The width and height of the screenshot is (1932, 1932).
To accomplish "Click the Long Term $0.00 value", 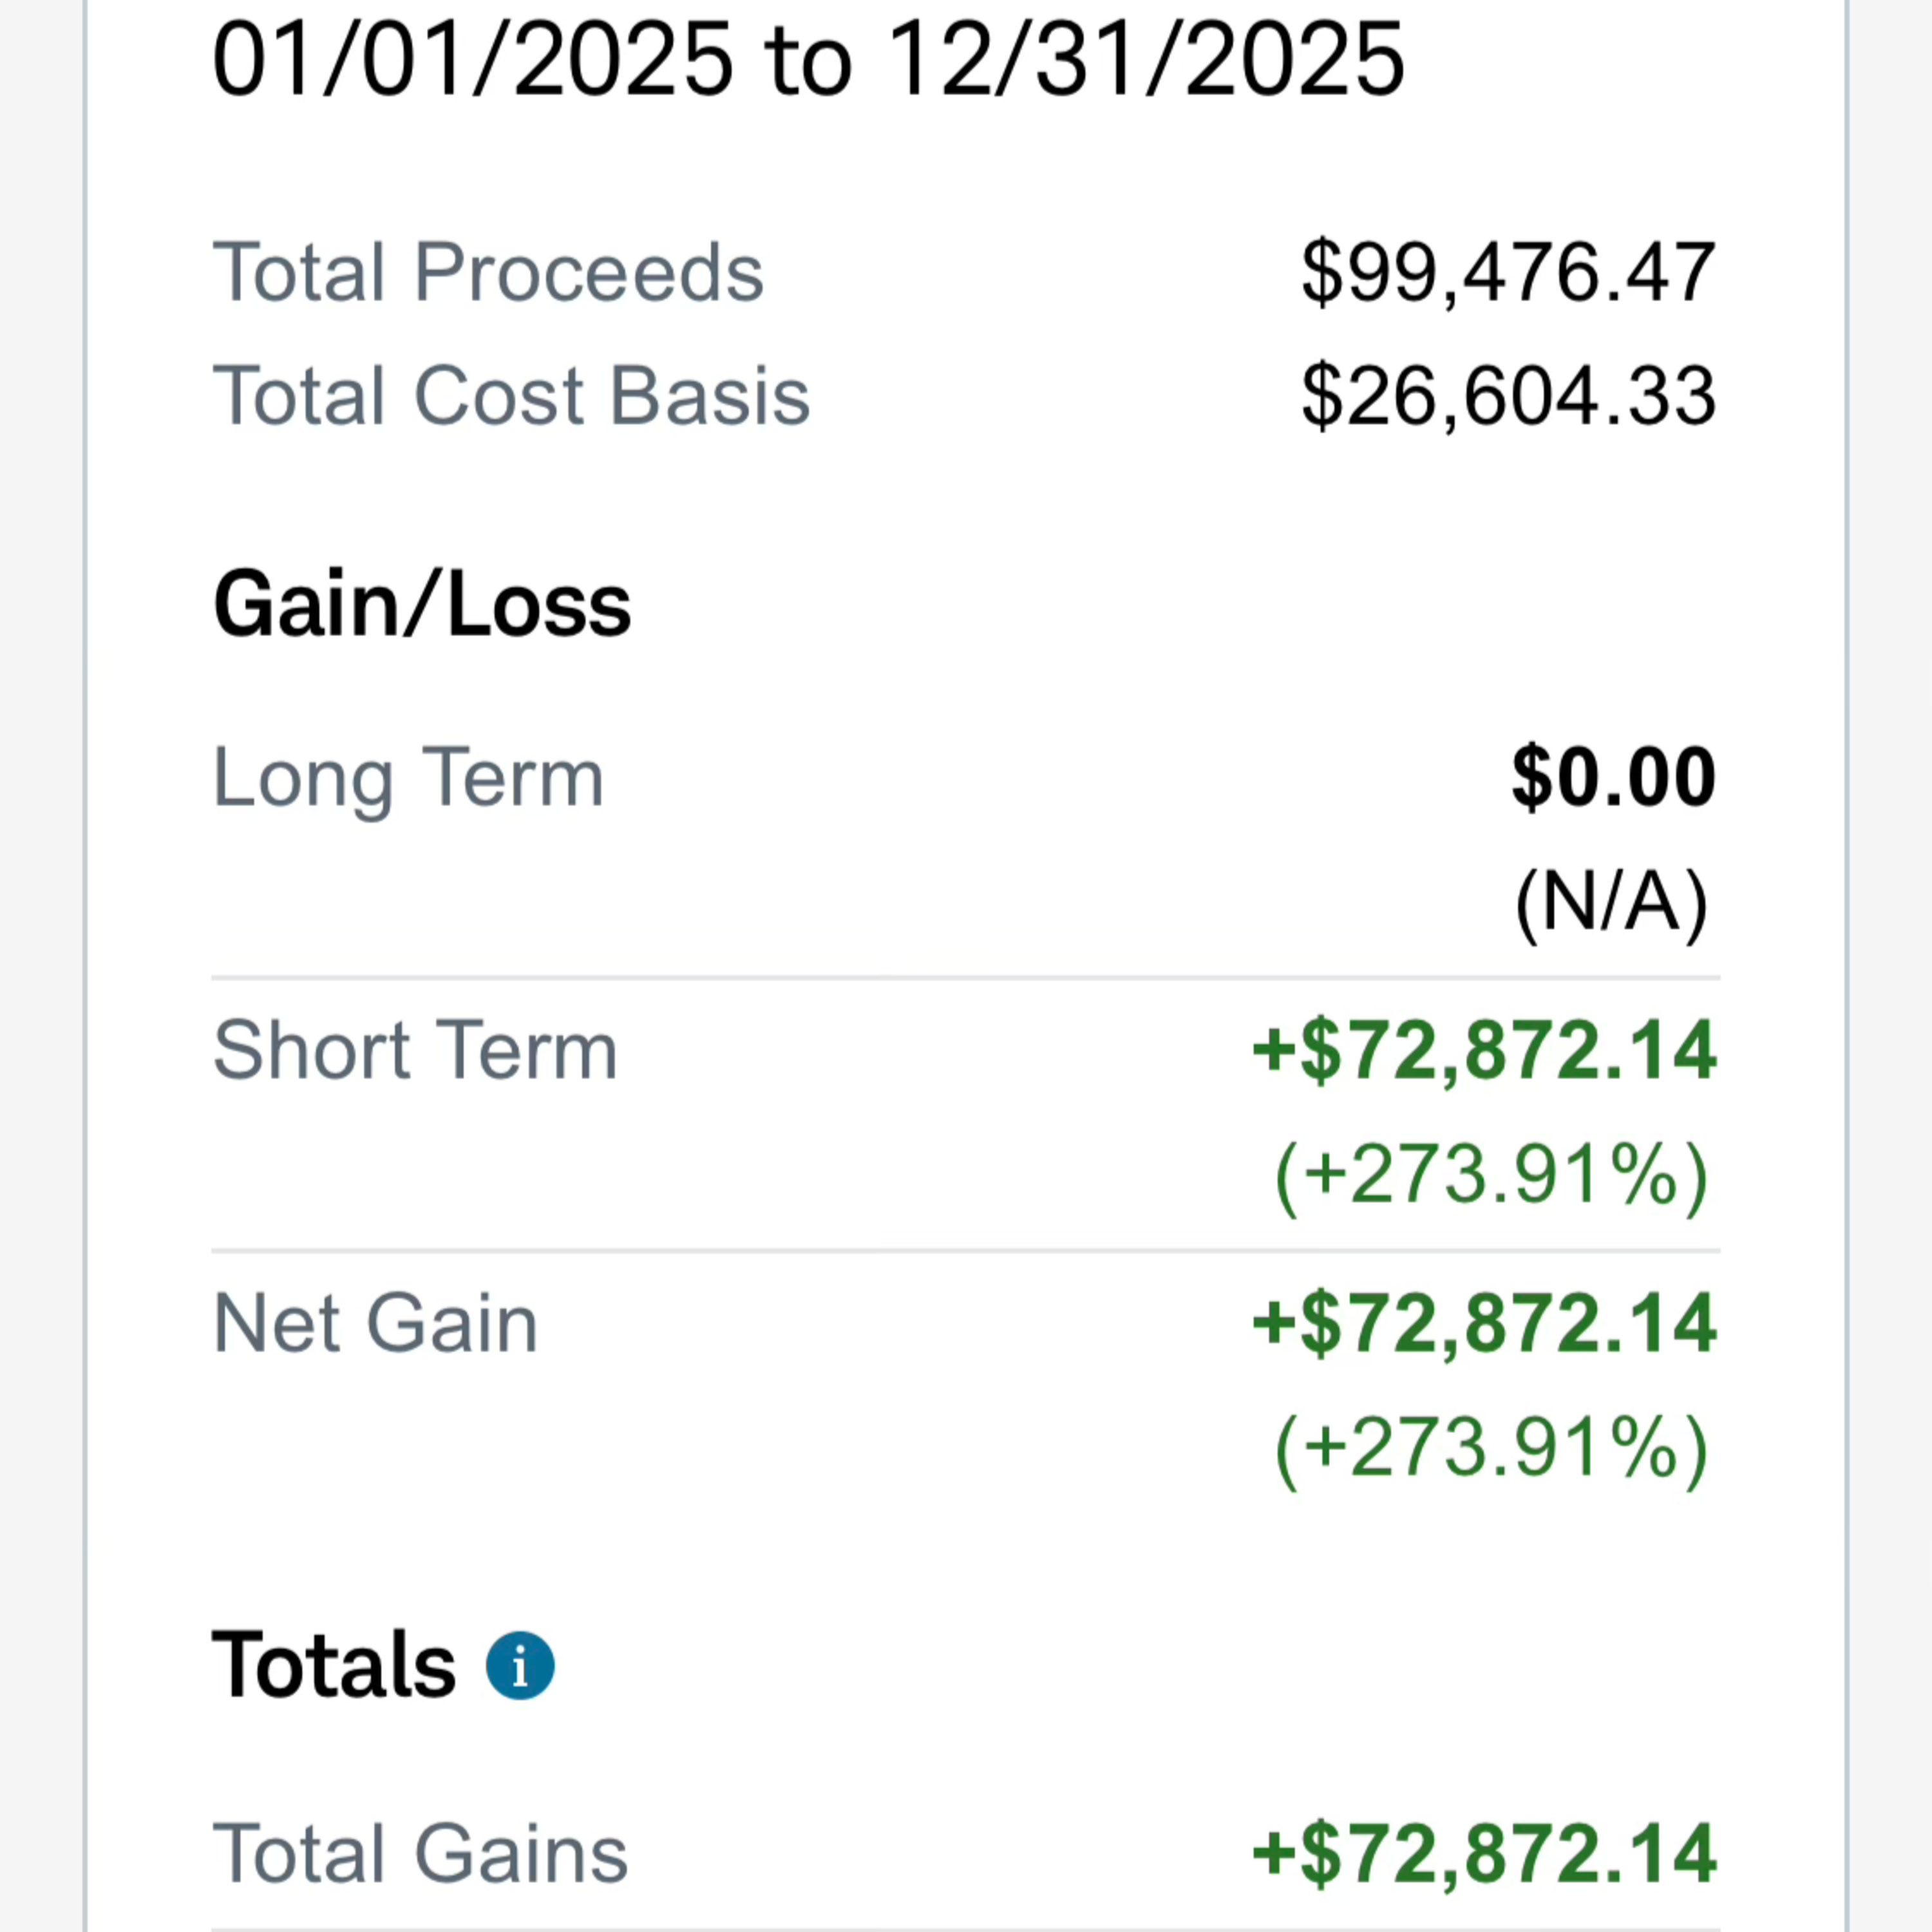I will tap(1611, 775).
